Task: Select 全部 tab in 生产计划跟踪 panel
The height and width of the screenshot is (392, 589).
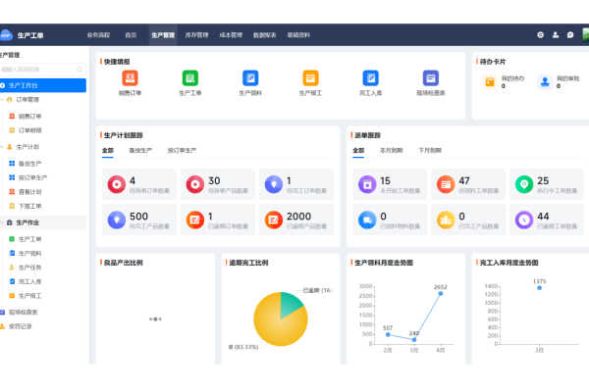Action: (x=108, y=150)
